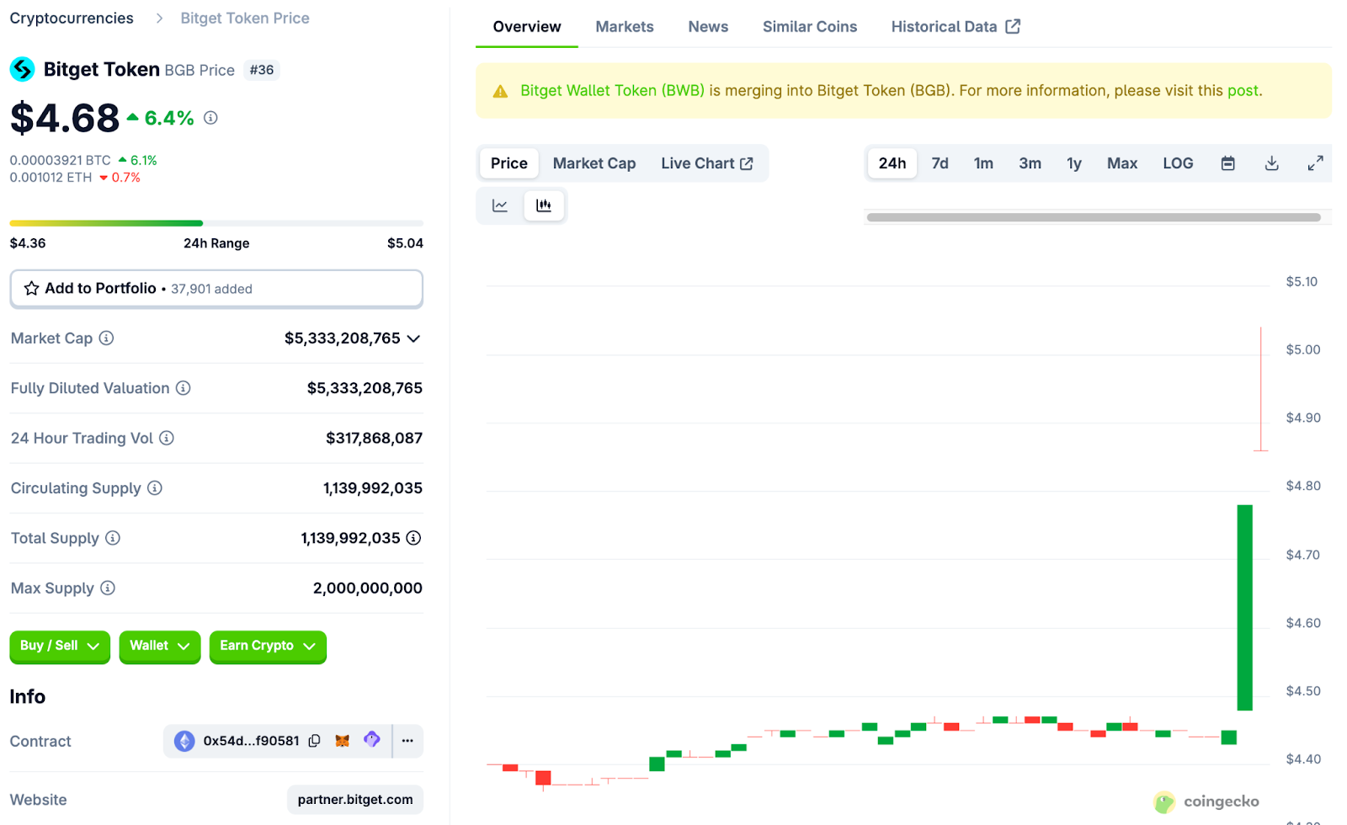Expand the chart to fullscreen

point(1315,162)
